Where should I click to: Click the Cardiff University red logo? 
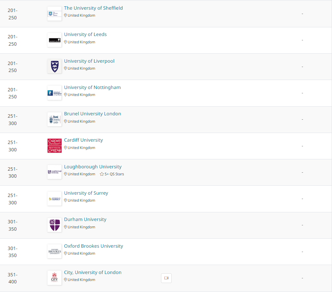(x=55, y=146)
